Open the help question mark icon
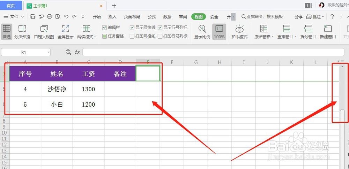349x169 pixels. [332, 17]
